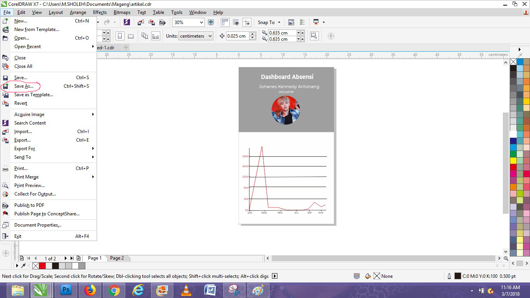This screenshot has width=530, height=298.
Task: Select portrait page orientation icon
Action: click(x=120, y=36)
